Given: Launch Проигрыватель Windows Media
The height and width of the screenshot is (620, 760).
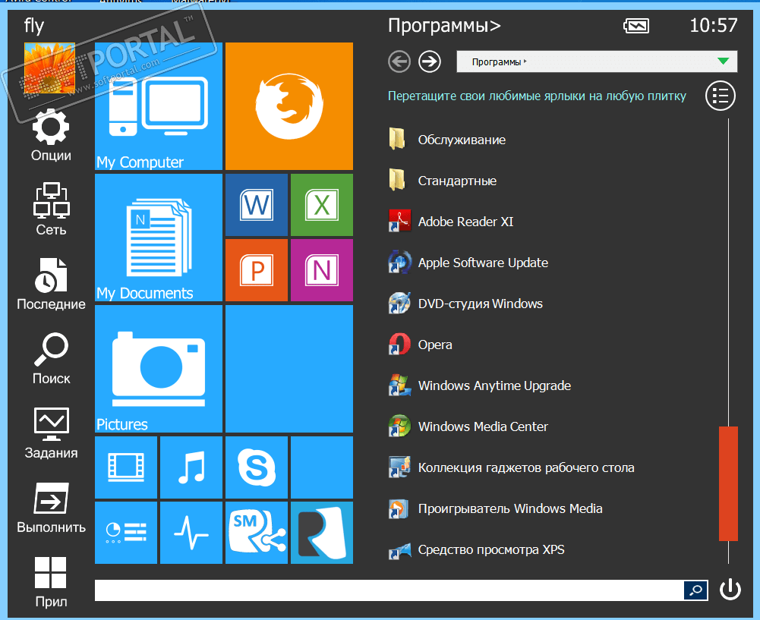Looking at the screenshot, I should pos(495,508).
